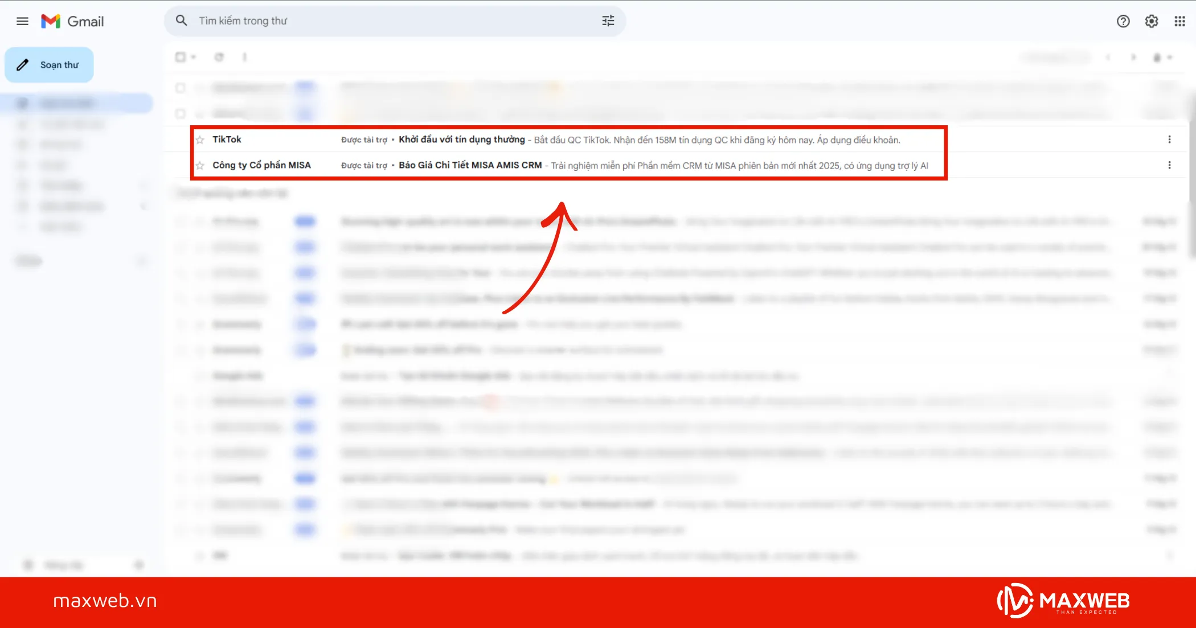This screenshot has height=628, width=1196.
Task: Go to next page of emails
Action: pyautogui.click(x=1133, y=57)
